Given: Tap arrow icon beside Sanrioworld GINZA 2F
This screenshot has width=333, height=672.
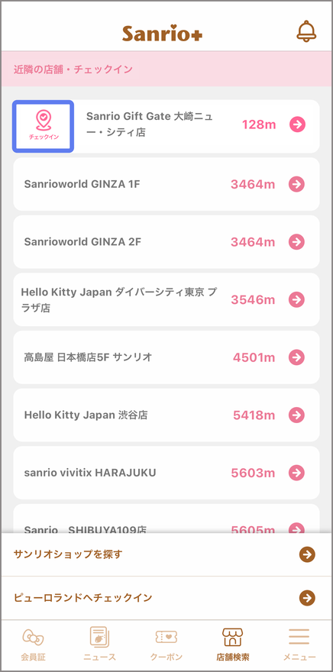Looking at the screenshot, I should 296,242.
